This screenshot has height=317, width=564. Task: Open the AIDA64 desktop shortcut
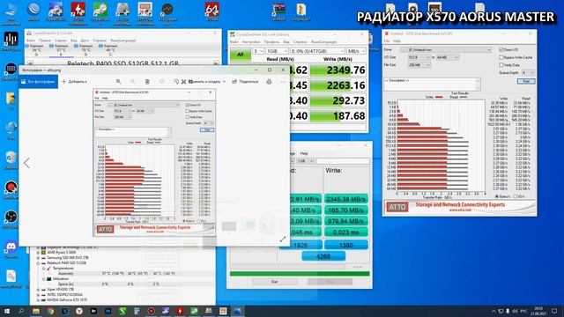click(x=211, y=11)
